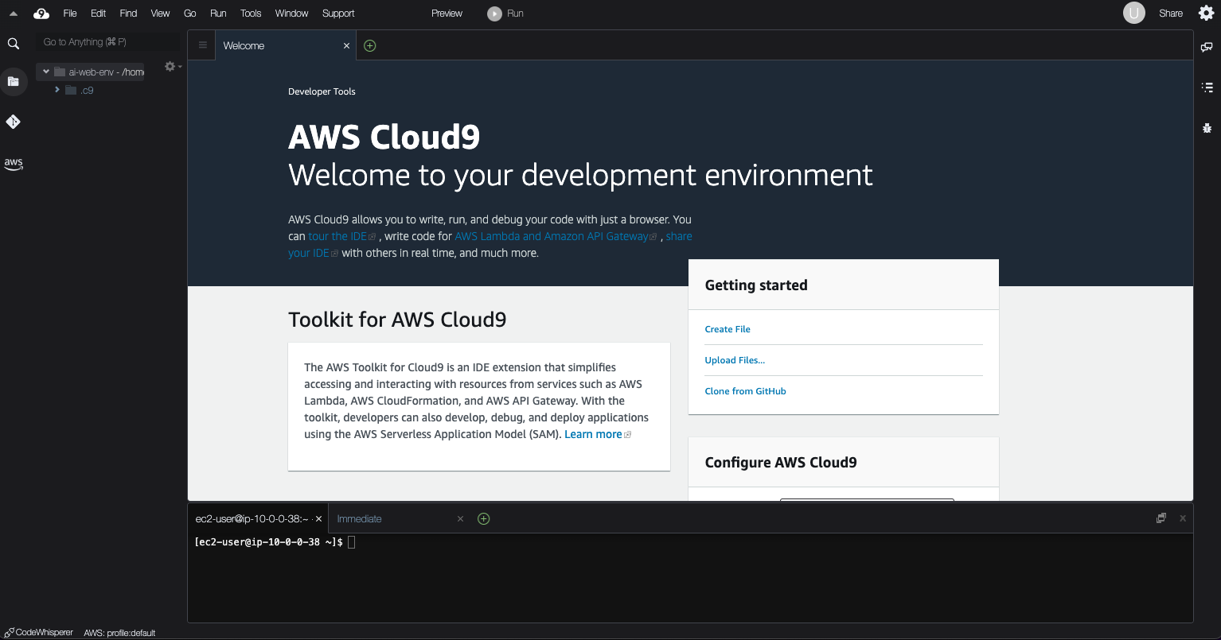Open the Outline icon on right edge
Viewport: 1221px width, 640px height.
[1207, 87]
